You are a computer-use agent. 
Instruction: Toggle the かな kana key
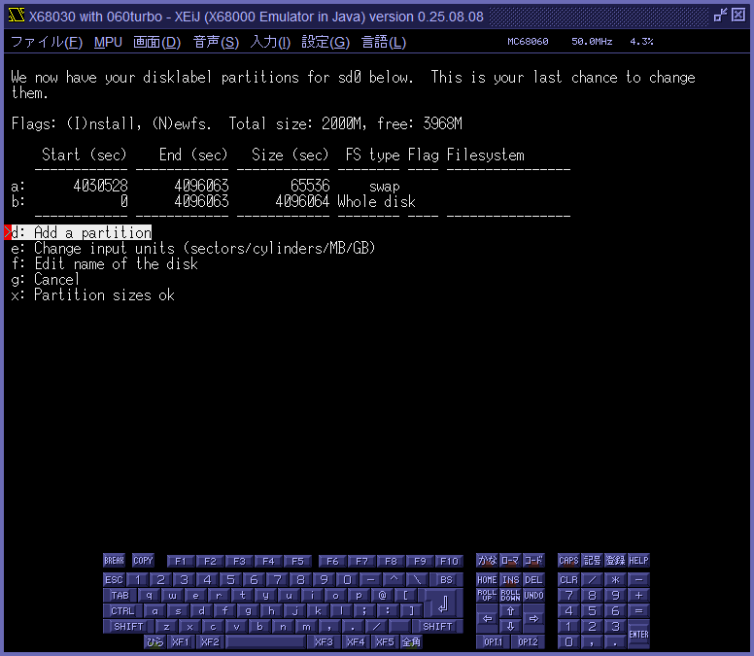tap(487, 561)
